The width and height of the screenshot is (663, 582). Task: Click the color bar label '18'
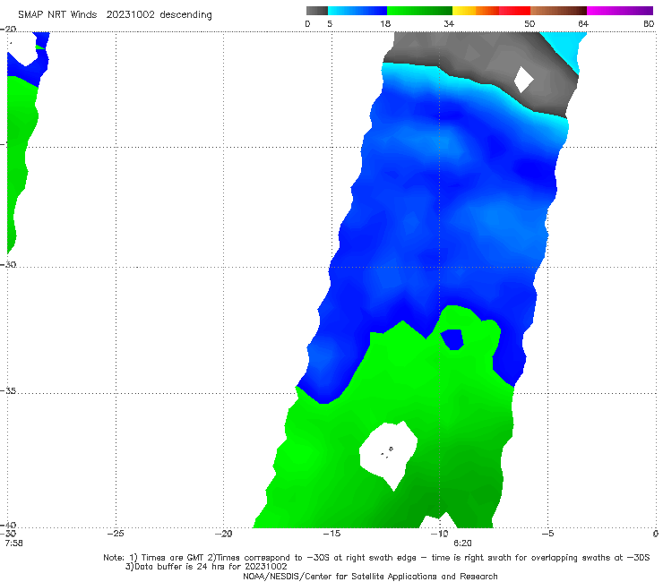pyautogui.click(x=385, y=24)
